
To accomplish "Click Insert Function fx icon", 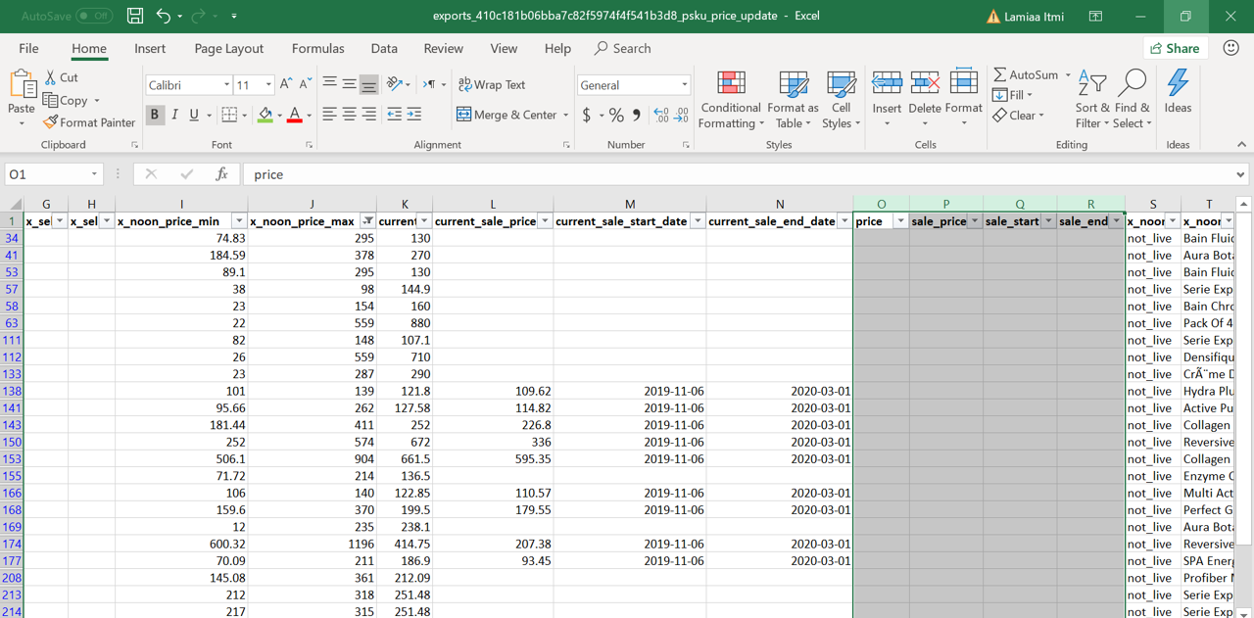I will coord(221,174).
